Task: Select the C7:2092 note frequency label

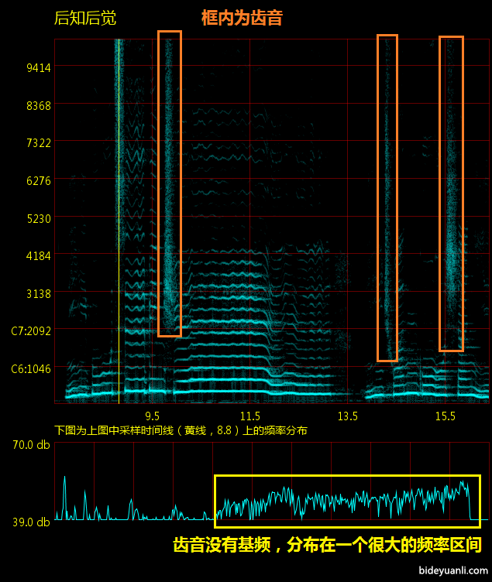Action: [31, 331]
